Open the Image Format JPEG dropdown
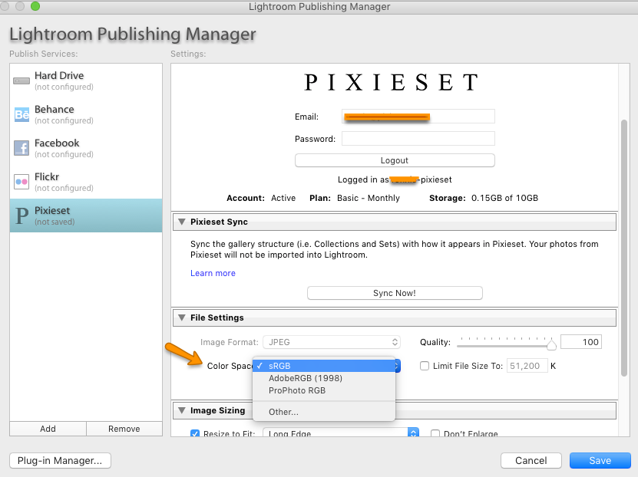The image size is (638, 477). point(332,342)
